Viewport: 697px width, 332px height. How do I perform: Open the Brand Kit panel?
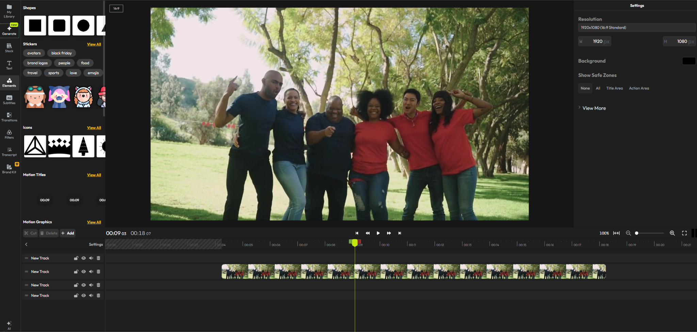click(9, 169)
